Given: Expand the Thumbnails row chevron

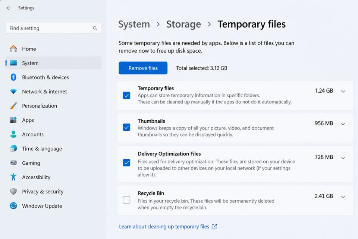Looking at the screenshot, I should click(343, 124).
